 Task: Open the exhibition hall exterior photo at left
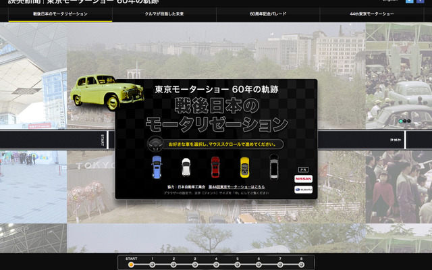coord(33,76)
